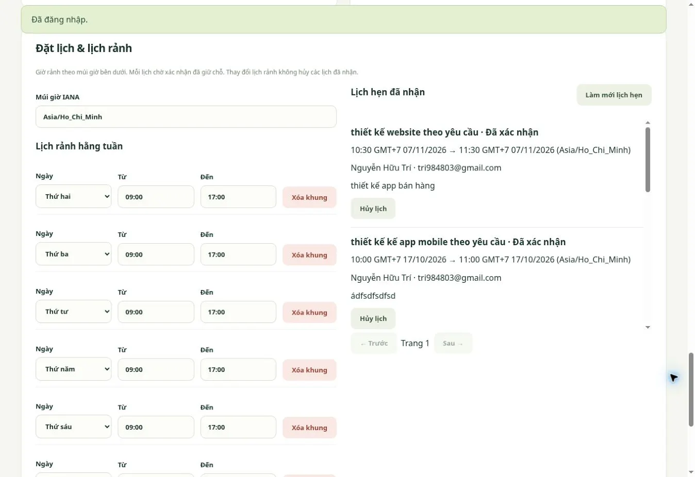695x477 pixels.
Task: Click the note "thiết kế app bán hàng"
Action: (x=393, y=185)
